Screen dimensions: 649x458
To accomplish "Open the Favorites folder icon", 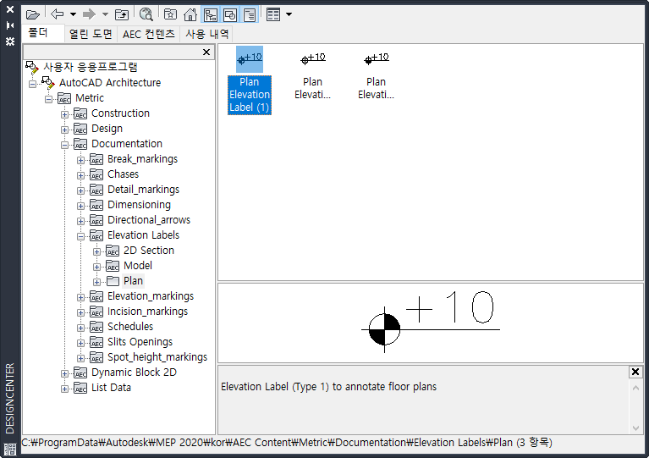I will 170,14.
